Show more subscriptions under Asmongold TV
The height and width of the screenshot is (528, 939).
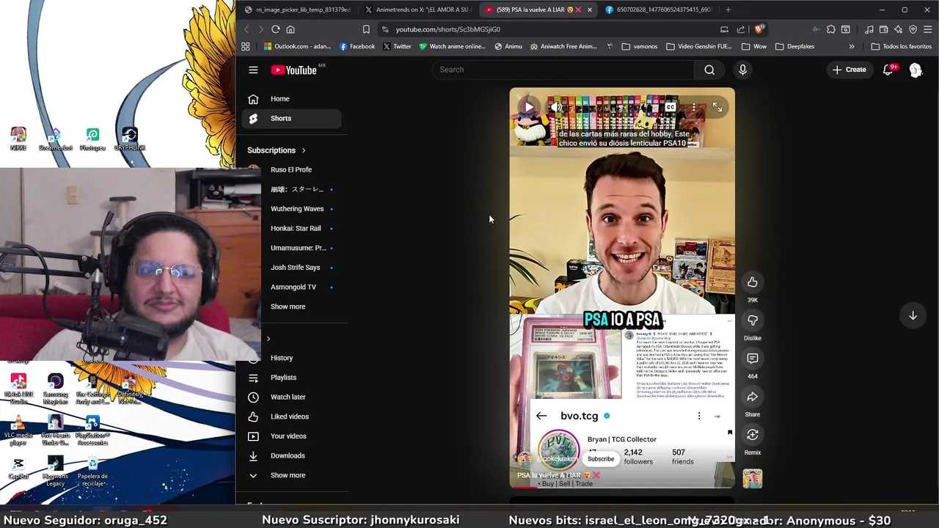tap(288, 307)
